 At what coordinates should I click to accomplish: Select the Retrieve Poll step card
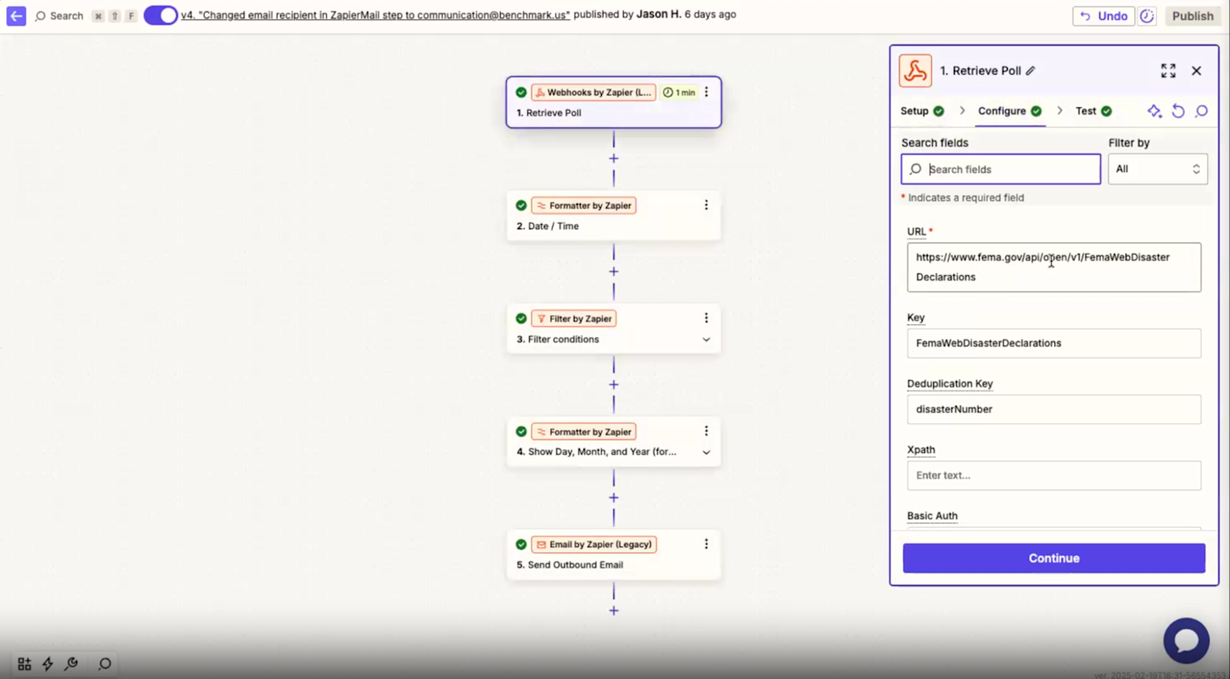tap(613, 102)
